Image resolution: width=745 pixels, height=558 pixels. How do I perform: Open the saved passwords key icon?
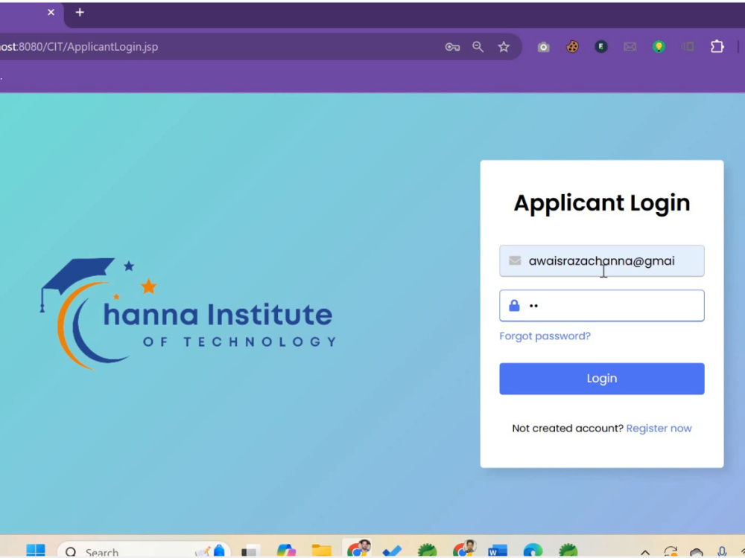tap(452, 46)
